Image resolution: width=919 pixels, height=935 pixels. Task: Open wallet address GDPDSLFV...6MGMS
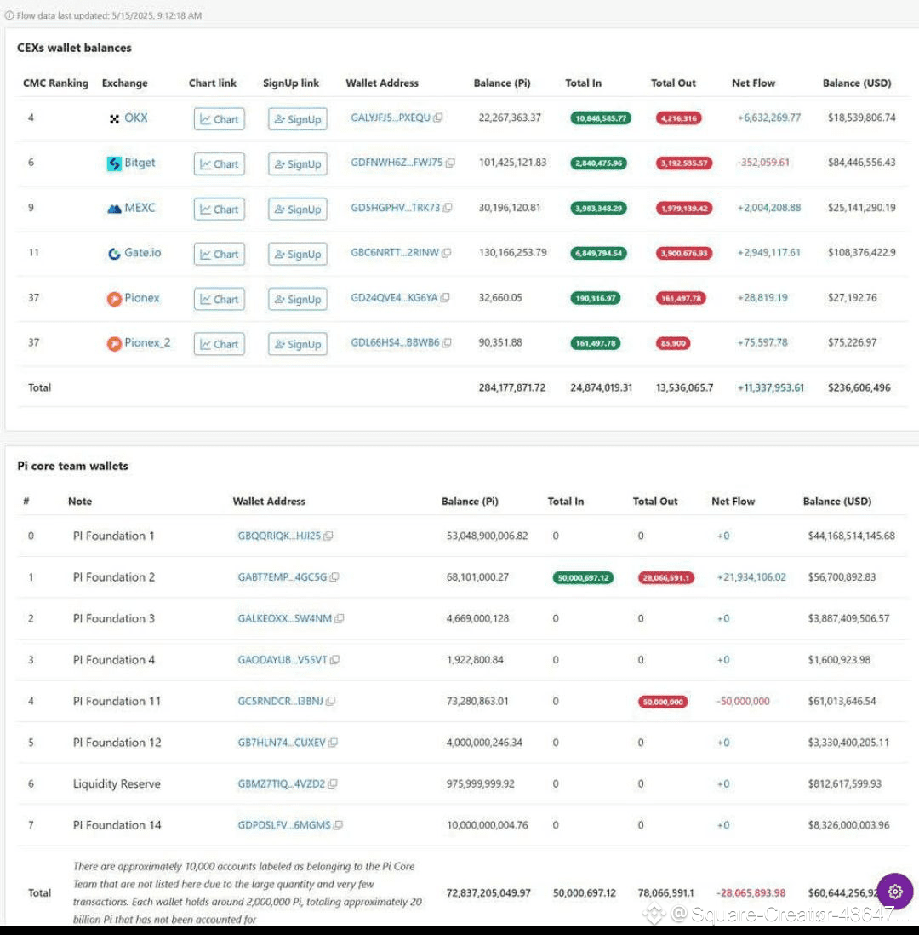[283, 824]
